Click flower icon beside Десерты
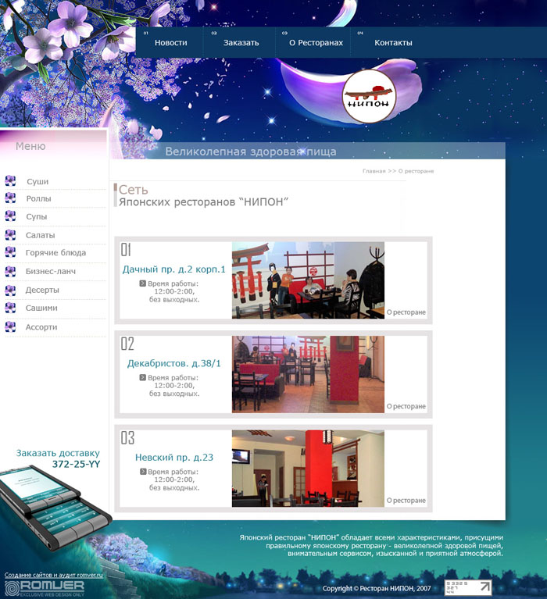The width and height of the screenshot is (547, 599). click(x=10, y=291)
